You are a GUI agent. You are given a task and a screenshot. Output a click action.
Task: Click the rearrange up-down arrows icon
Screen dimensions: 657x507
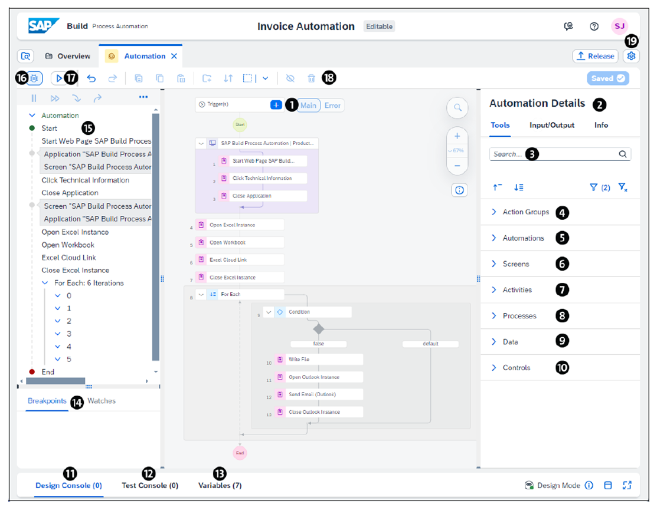tap(228, 78)
